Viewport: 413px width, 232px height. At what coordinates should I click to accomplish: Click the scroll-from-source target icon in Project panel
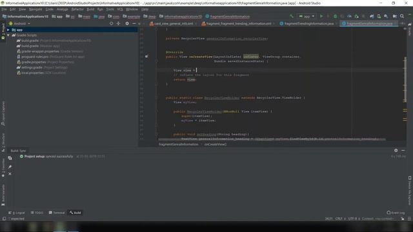[x=111, y=23]
